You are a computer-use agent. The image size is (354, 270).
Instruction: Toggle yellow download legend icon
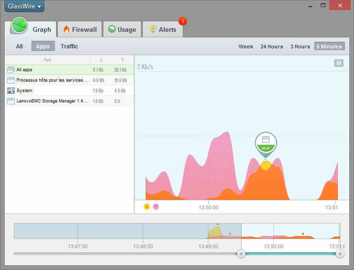(x=147, y=206)
